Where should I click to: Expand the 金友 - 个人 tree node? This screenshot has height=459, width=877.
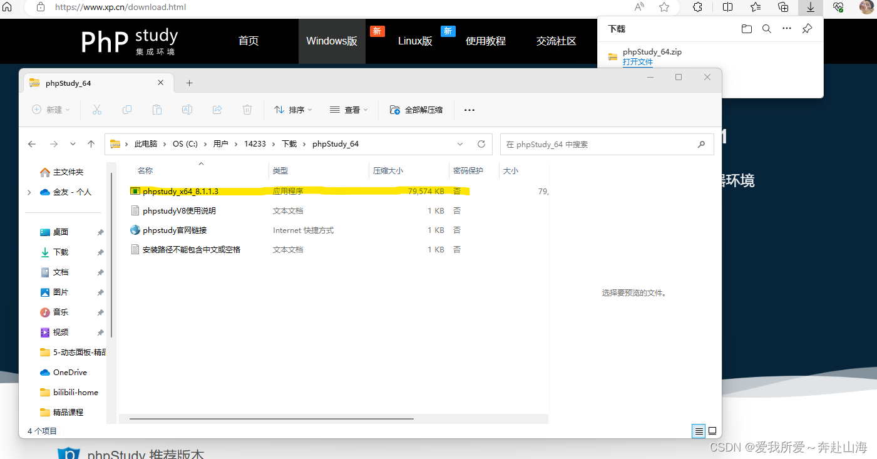click(29, 192)
